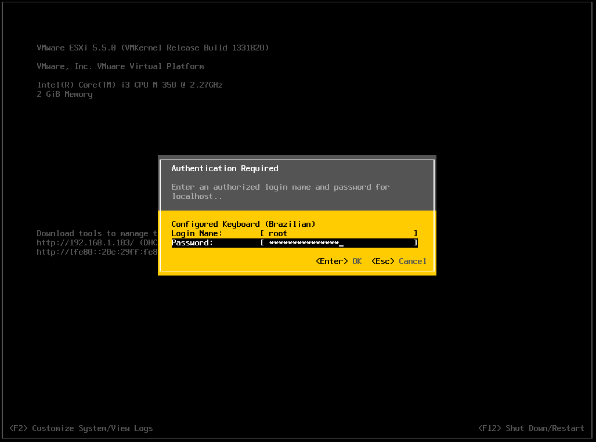Dismiss the dialog via Esc Cancel
Image resolution: width=596 pixels, height=442 pixels.
pyautogui.click(x=399, y=262)
